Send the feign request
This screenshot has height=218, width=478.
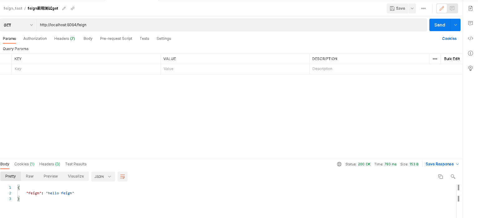pos(440,25)
